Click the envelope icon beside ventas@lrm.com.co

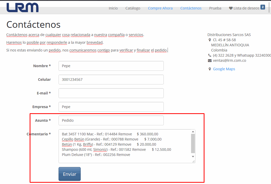pyautogui.click(x=209, y=60)
